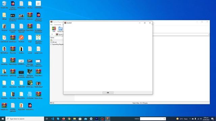Open Skype from the taskbar
Screen dimensions: 216x121
pos(58,119)
